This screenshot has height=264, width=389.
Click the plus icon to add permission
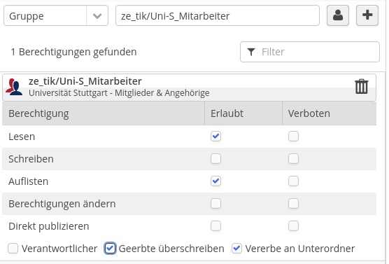(x=367, y=15)
